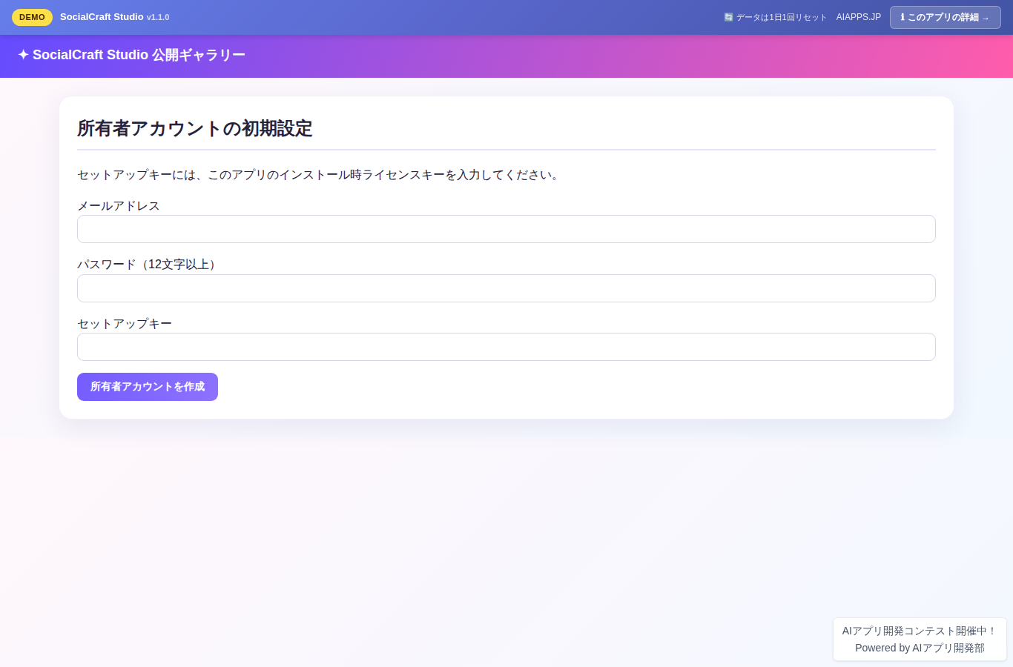Screen dimensions: 1013x667
Task: Click the SocialCraft Studio v1.1.0 title
Action: (114, 17)
